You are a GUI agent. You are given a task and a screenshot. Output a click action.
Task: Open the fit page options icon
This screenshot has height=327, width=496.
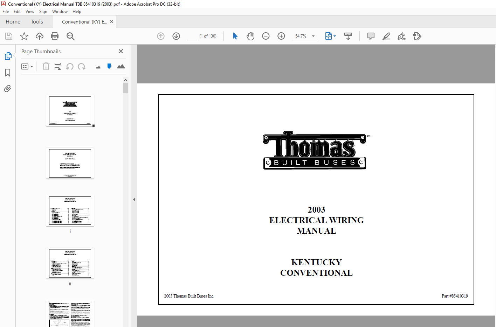click(x=330, y=36)
